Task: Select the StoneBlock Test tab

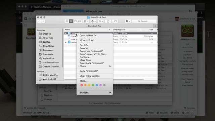Action: pos(95,26)
